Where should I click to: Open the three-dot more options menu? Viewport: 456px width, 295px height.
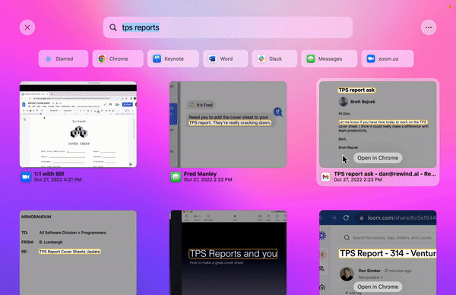(x=429, y=27)
